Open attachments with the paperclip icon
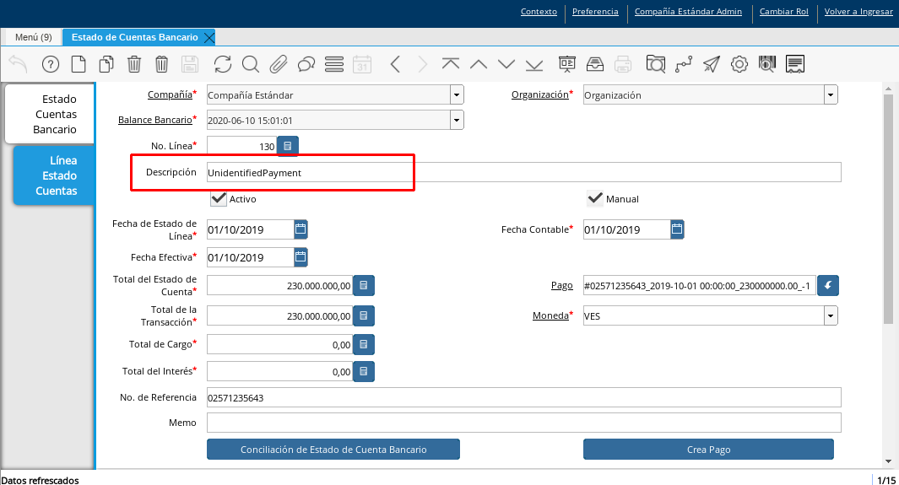The width and height of the screenshot is (899, 485). point(278,64)
